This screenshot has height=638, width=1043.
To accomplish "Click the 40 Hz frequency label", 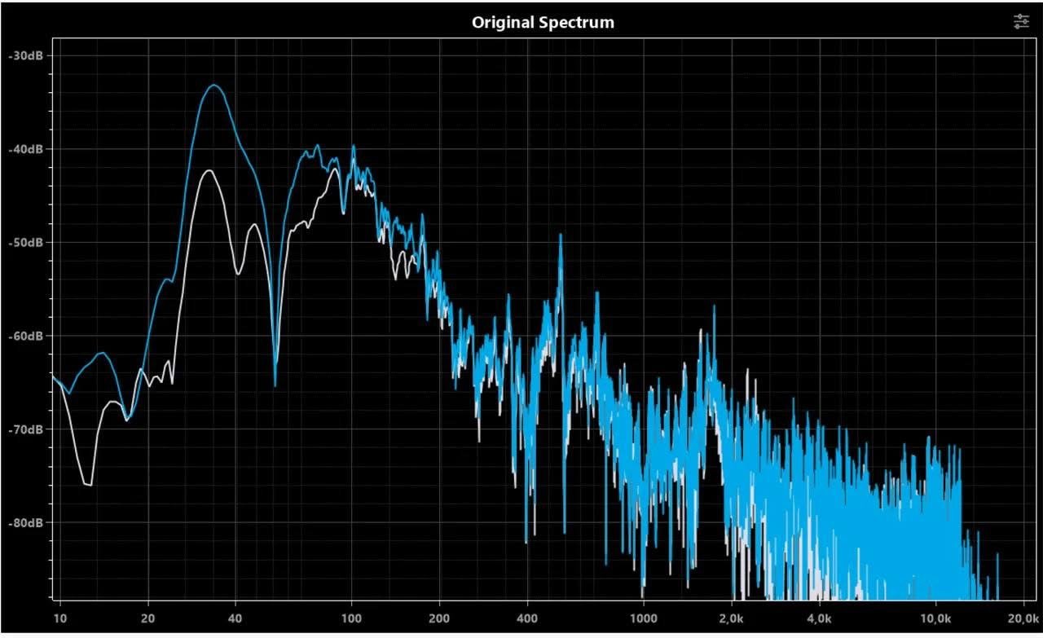I will coord(235,617).
